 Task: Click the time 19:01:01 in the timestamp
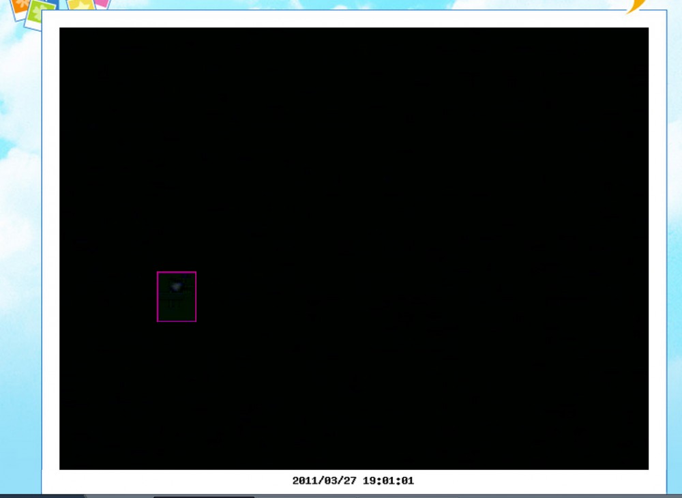pos(388,481)
